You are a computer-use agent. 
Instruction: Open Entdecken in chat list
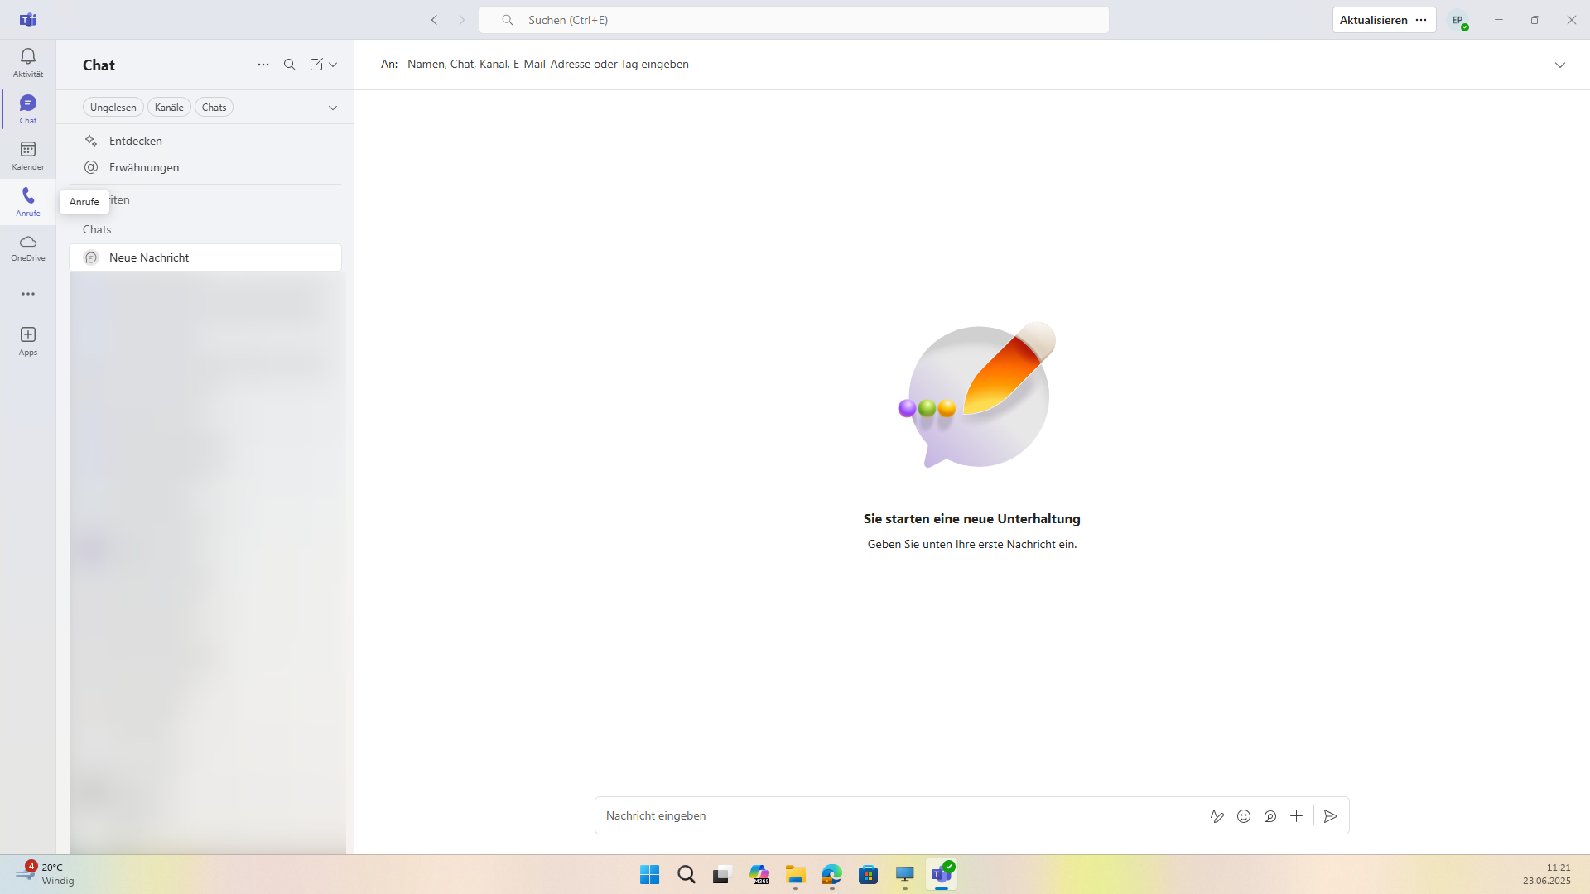pos(136,141)
